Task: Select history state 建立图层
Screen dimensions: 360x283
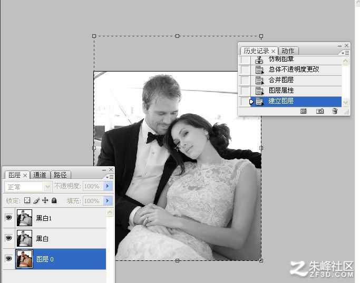Action: pyautogui.click(x=281, y=101)
